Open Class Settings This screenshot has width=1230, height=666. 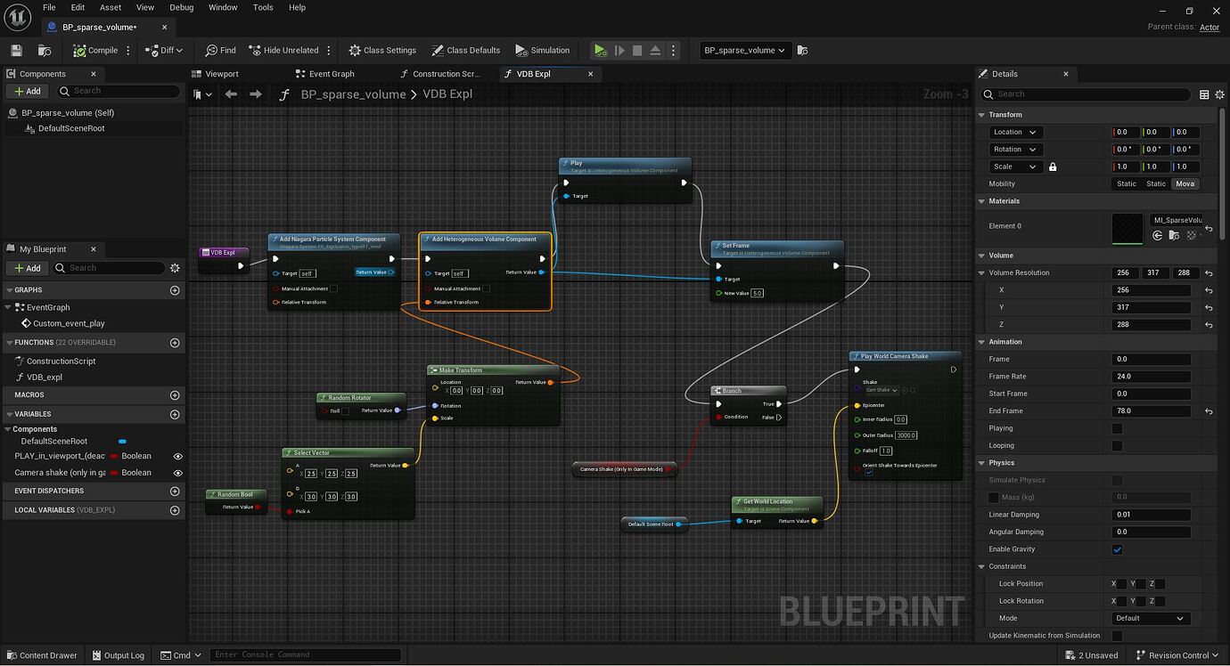pyautogui.click(x=382, y=50)
